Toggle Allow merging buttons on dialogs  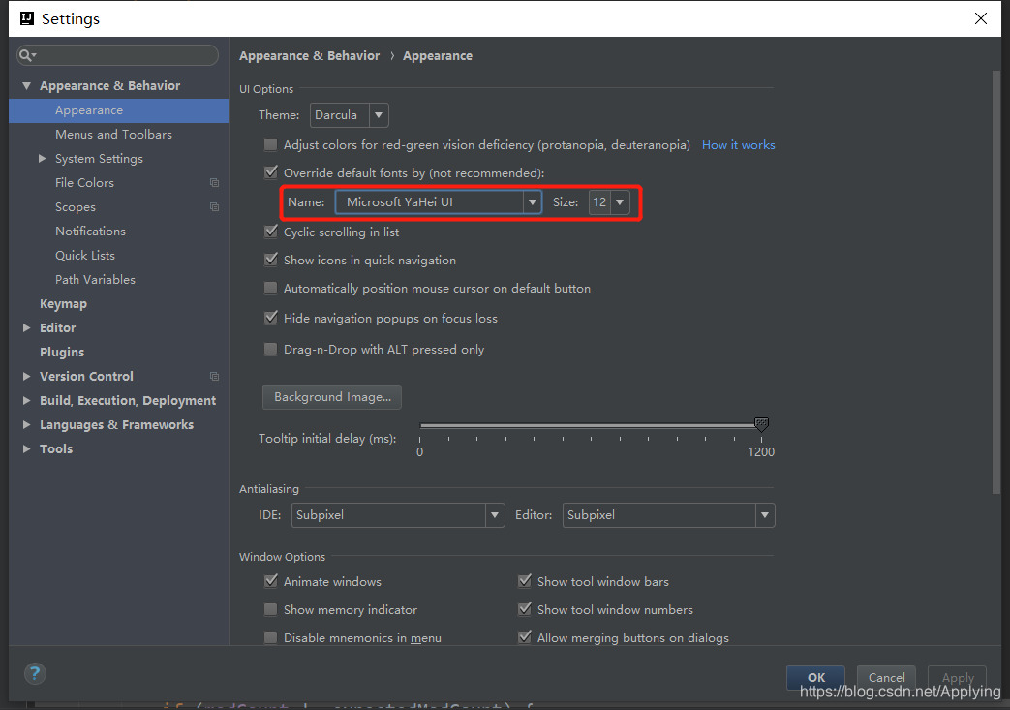point(524,638)
